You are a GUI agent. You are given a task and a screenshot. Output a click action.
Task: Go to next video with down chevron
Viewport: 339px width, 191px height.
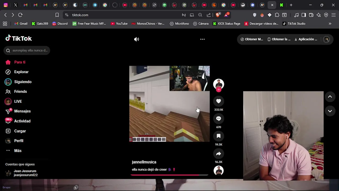tap(330, 111)
